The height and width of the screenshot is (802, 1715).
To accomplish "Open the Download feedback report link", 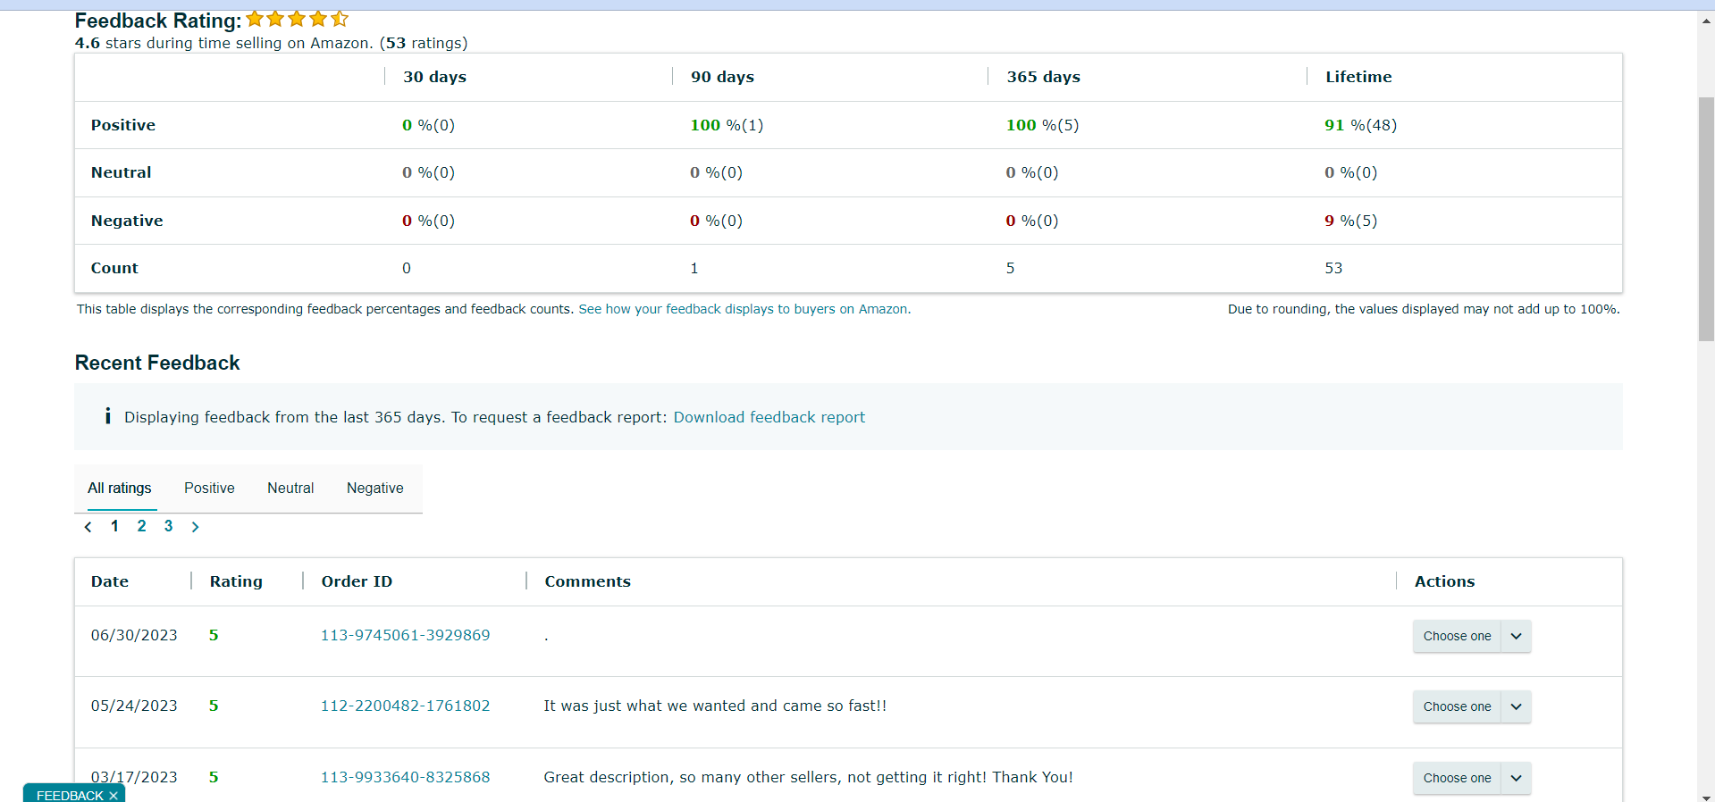I will pos(769,417).
